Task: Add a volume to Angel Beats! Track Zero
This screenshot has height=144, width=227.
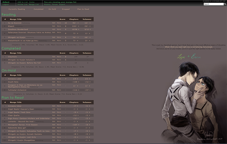Action: 89,112
